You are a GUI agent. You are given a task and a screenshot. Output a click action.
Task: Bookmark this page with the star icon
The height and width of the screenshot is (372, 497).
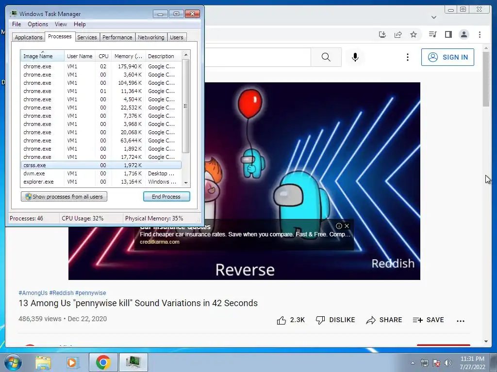(x=414, y=34)
